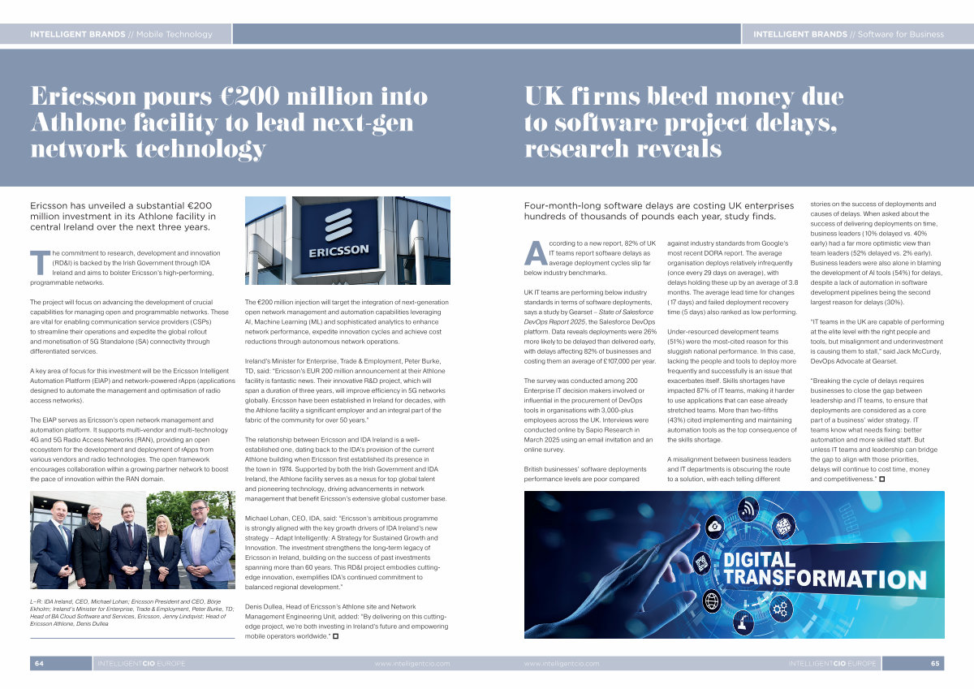Viewport: 974px width, 689px height.
Task: Click the paragraph starting 'Ireland's Minister for Enterprise'
Action: 345,390
